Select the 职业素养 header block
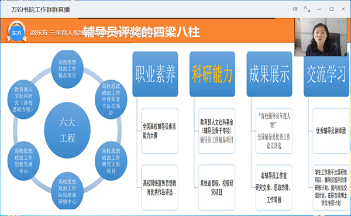The image size is (351, 216). 156,74
